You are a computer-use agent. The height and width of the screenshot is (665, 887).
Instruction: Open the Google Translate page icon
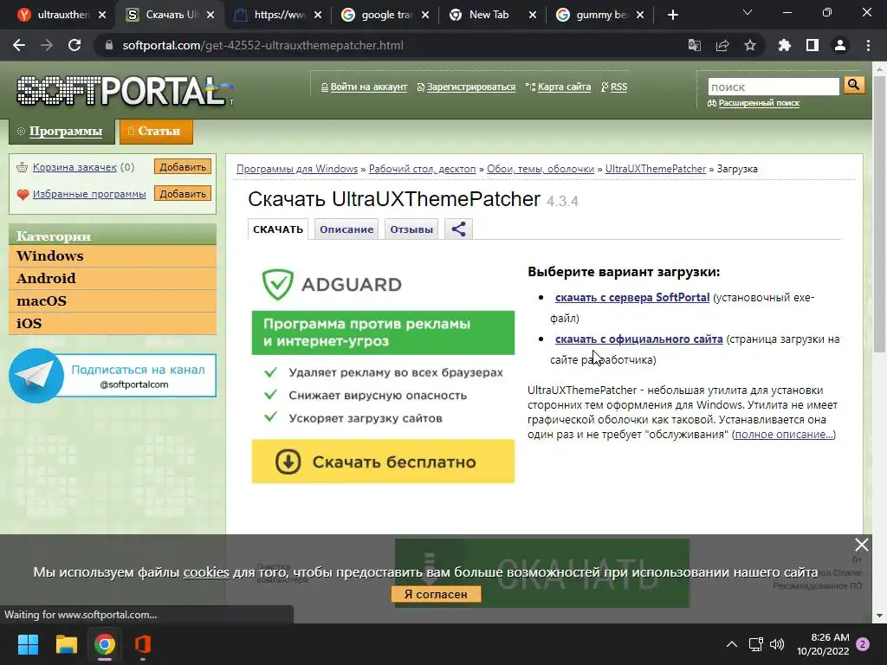[x=694, y=45]
